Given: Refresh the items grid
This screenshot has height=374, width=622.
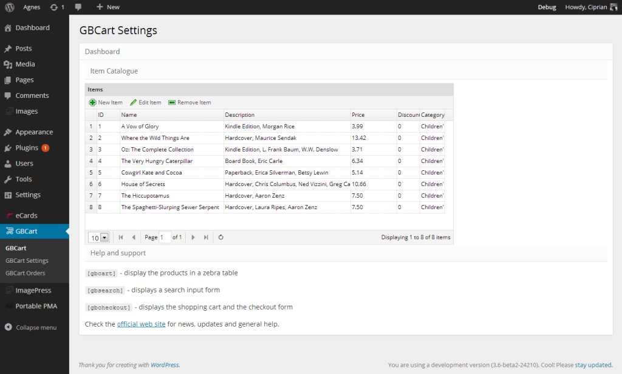Looking at the screenshot, I should (221, 237).
